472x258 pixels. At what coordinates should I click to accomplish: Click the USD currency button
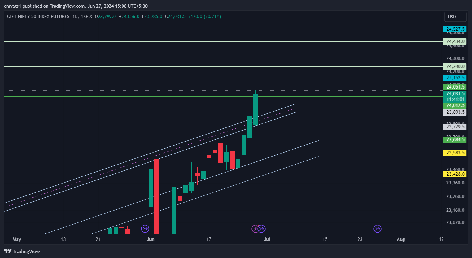click(455, 17)
